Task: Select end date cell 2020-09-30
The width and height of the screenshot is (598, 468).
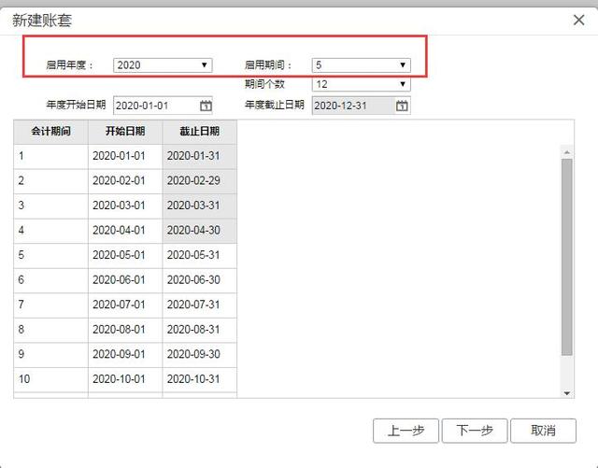Action: (199, 355)
